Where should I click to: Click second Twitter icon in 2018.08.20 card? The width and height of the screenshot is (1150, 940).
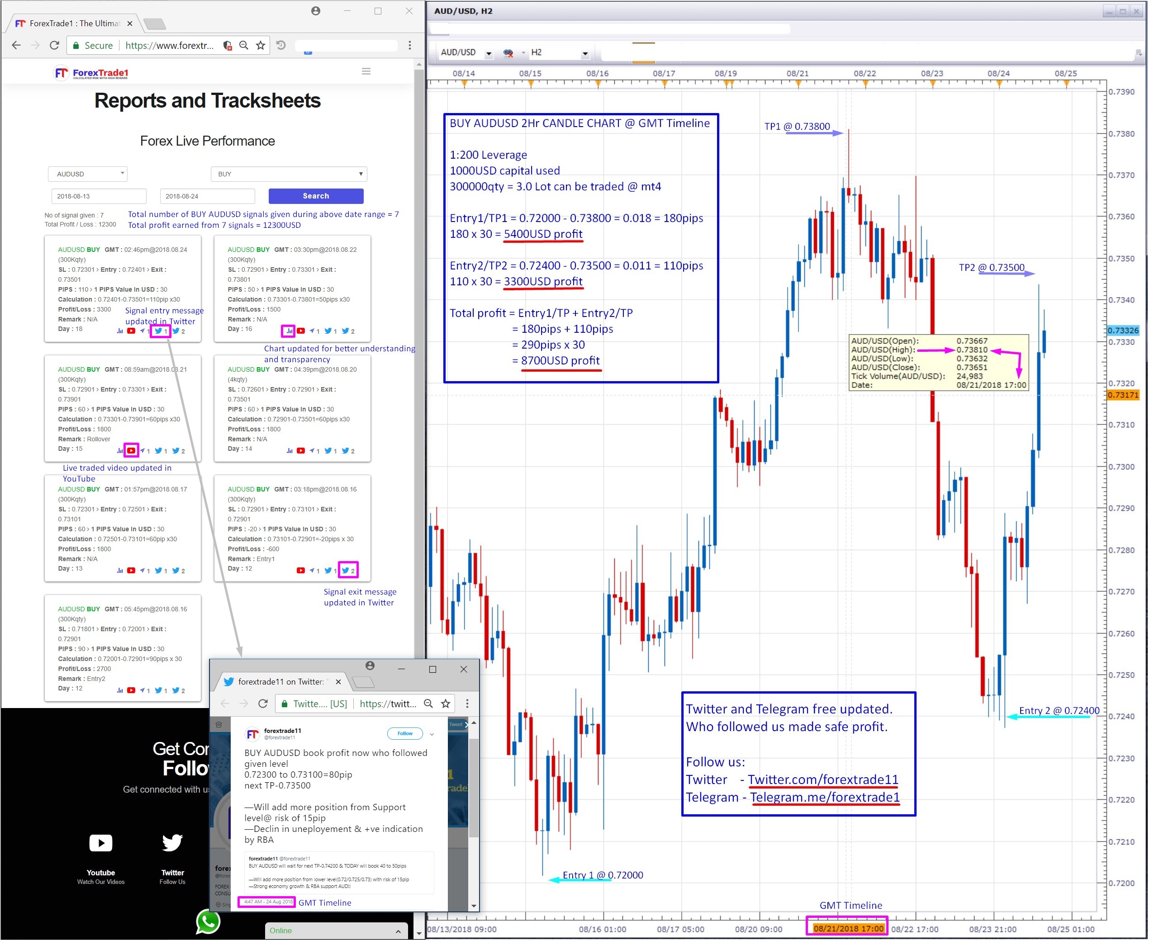346,451
